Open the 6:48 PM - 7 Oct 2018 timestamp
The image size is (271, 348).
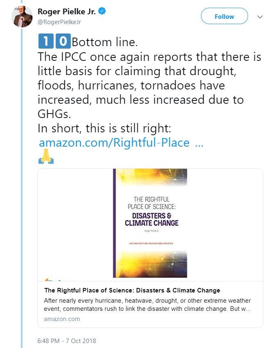coord(66,341)
